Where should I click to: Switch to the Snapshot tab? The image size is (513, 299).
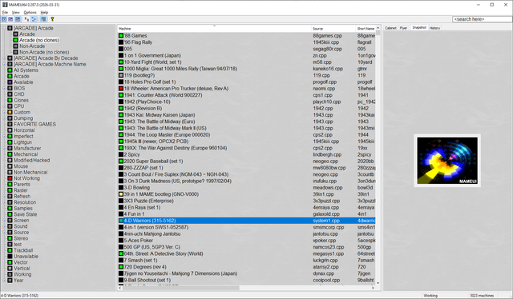(419, 28)
